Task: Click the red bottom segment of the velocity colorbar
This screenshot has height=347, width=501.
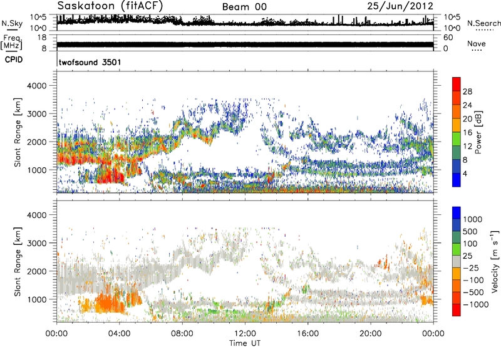Action: (x=457, y=310)
